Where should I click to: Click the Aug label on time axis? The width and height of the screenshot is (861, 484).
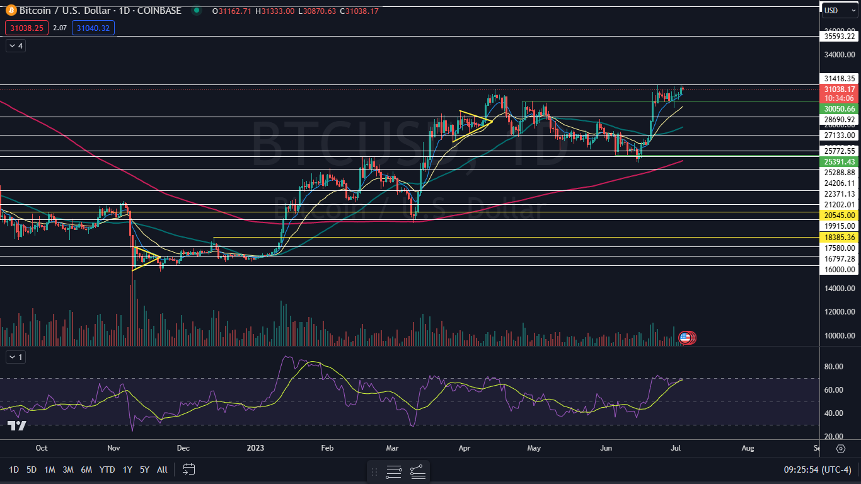coord(748,449)
